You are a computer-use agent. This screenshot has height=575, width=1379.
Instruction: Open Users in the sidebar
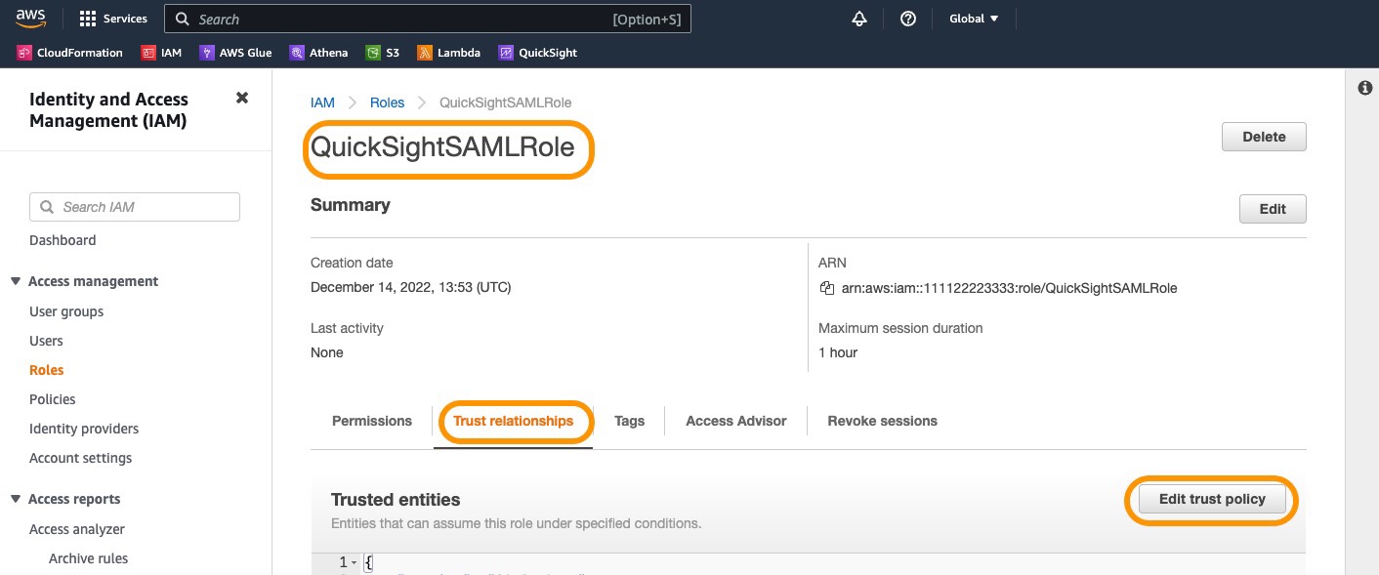(x=46, y=341)
